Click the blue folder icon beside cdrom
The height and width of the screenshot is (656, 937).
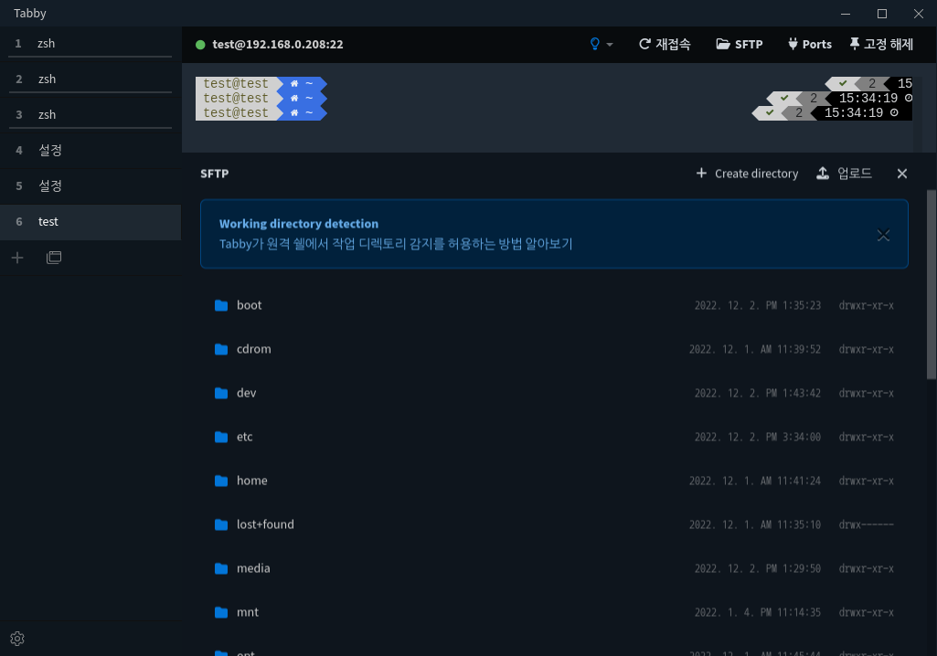click(x=221, y=348)
